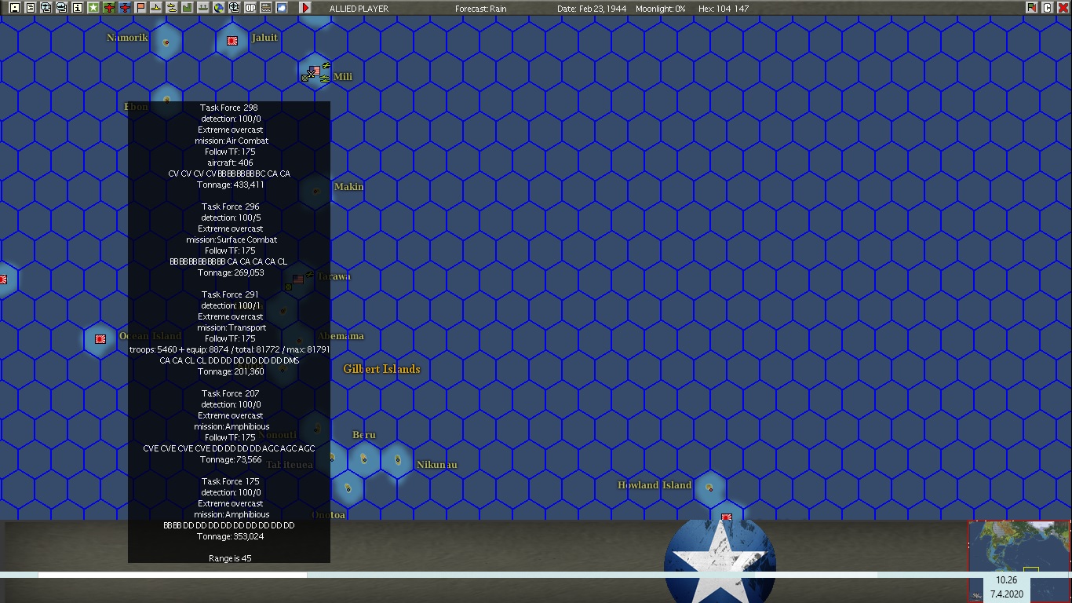Click the double yellow ships toolbar icon
1072x603 pixels.
(x=172, y=8)
